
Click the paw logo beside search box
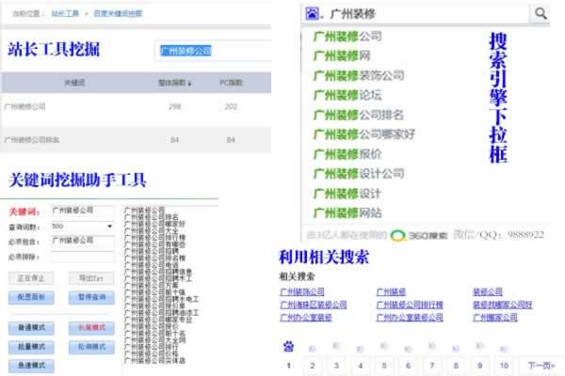[x=312, y=14]
